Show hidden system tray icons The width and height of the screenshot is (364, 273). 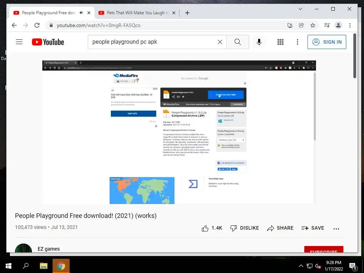pyautogui.click(x=301, y=266)
